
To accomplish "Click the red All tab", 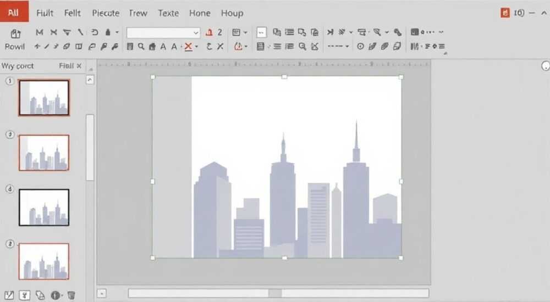I will [x=14, y=12].
